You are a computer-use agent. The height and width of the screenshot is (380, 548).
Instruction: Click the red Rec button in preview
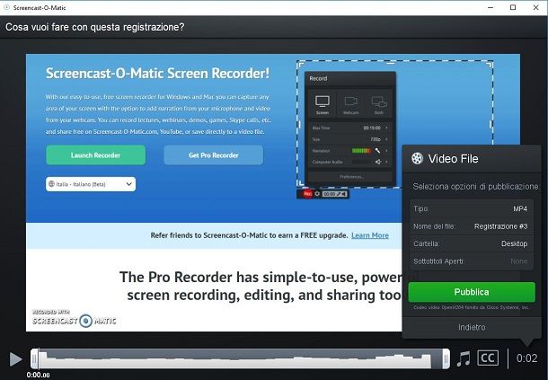[307, 194]
